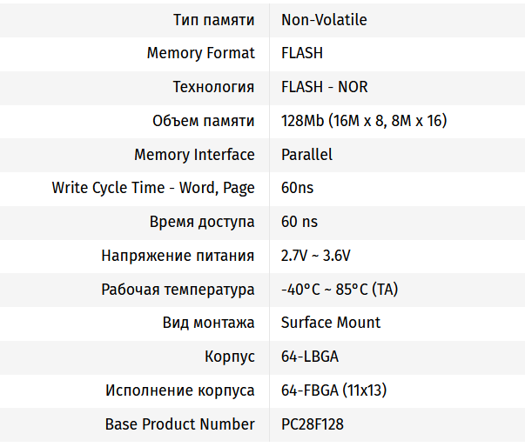Click "Write Cycle Time - Word, Page" label
Viewport: 525px width, 447px height.
153,188
